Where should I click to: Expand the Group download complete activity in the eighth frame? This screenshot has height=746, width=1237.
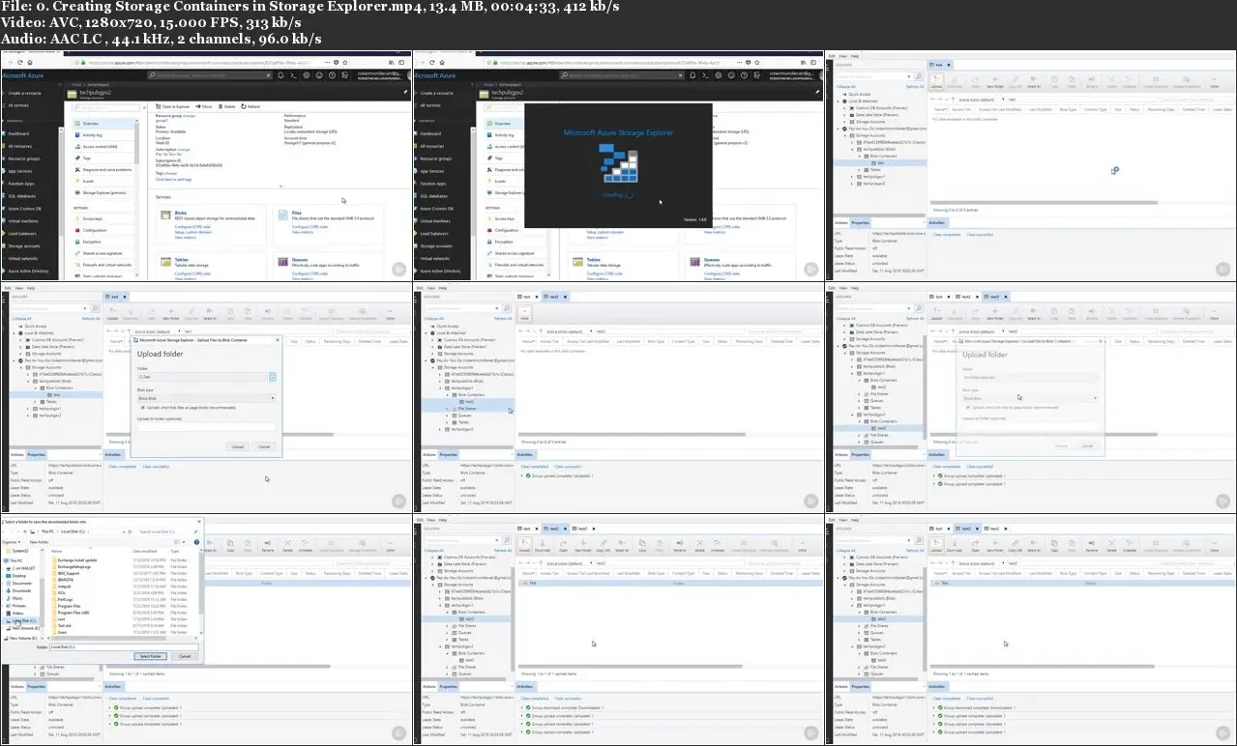521,708
